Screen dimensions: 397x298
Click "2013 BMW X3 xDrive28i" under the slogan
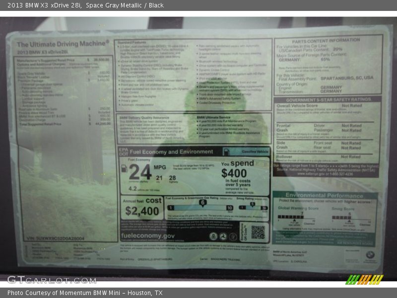pyautogui.click(x=42, y=52)
